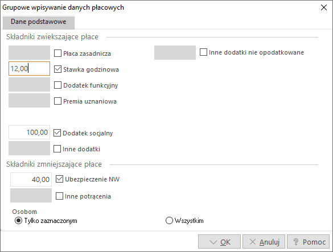Click the OK button
Screen dimensions: 333x252
click(219, 242)
